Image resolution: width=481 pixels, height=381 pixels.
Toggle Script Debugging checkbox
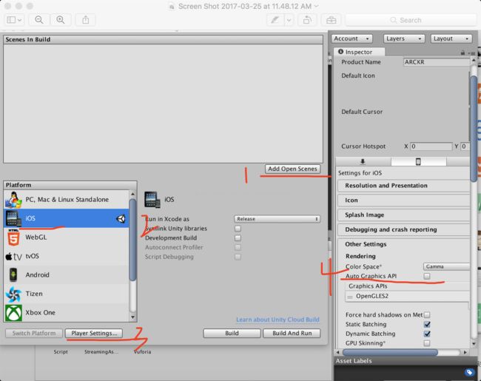click(x=238, y=257)
